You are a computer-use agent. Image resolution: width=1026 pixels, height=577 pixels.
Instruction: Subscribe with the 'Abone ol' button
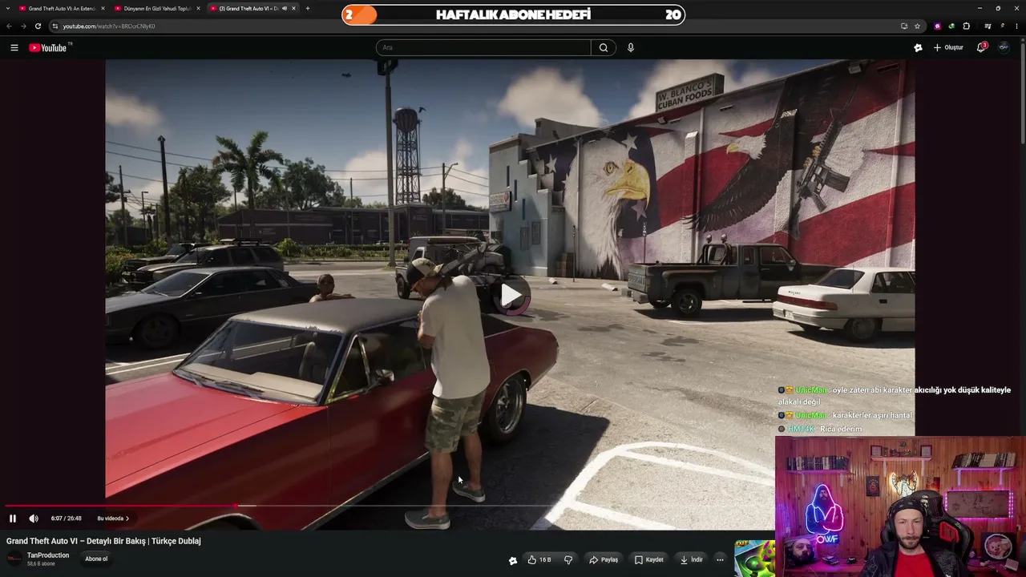click(x=96, y=559)
